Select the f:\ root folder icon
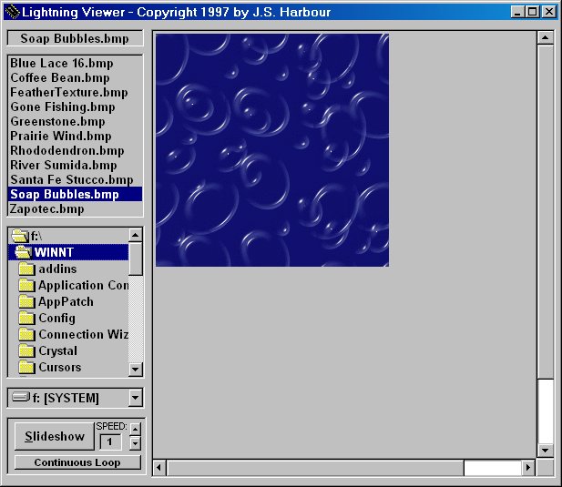The height and width of the screenshot is (487, 562). (19, 236)
